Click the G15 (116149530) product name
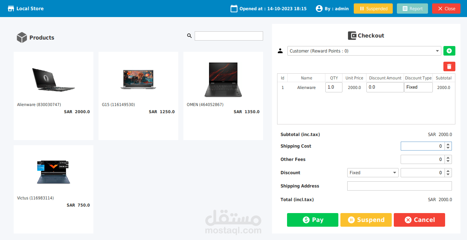The image size is (467, 240). 118,105
